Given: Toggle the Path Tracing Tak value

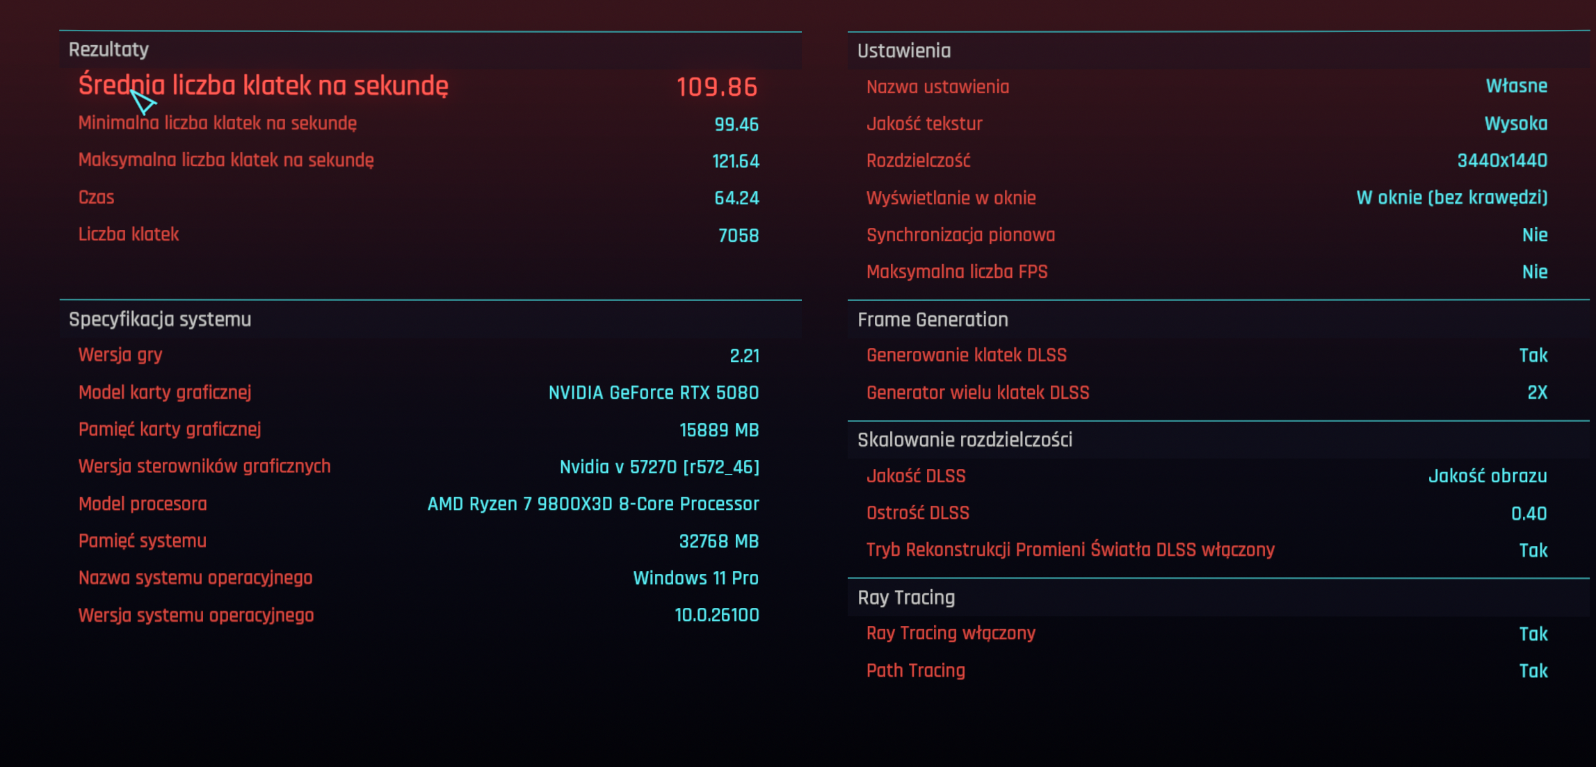Looking at the screenshot, I should (x=1533, y=671).
